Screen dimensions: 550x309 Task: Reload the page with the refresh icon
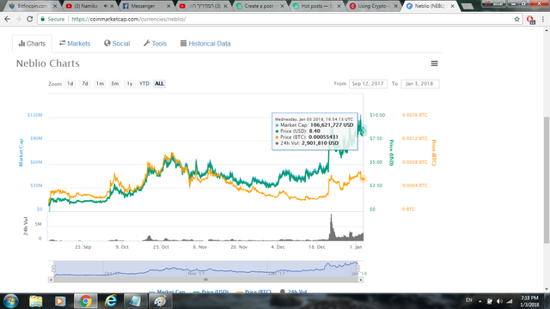click(30, 19)
